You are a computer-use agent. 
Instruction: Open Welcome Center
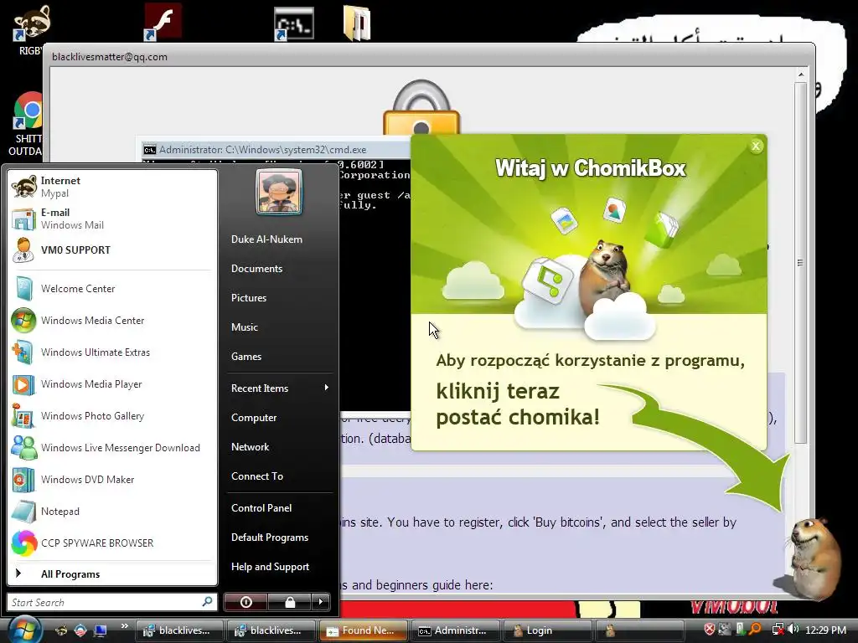[112, 289]
